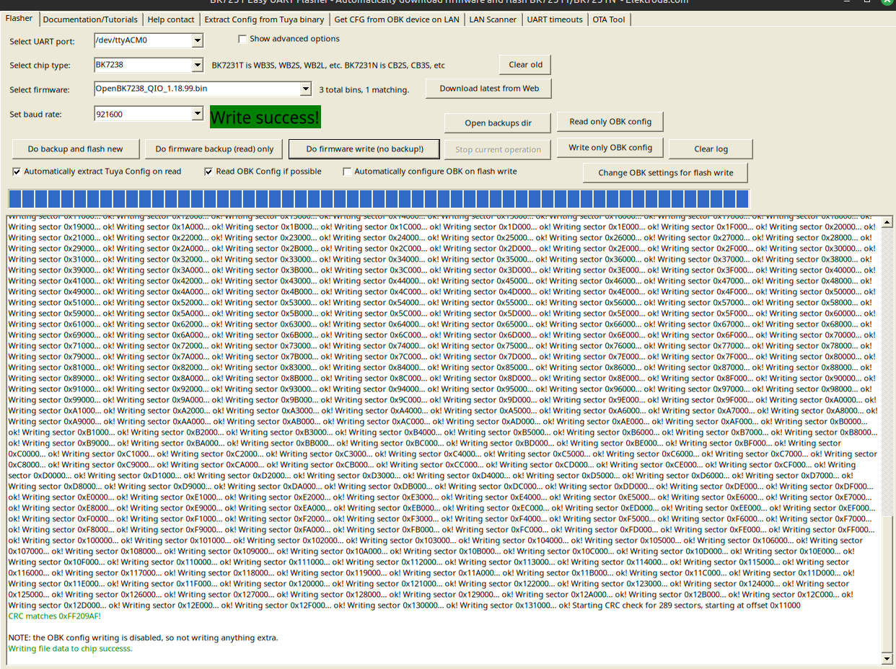Open the Documentation/Tutorials tab

[90, 19]
